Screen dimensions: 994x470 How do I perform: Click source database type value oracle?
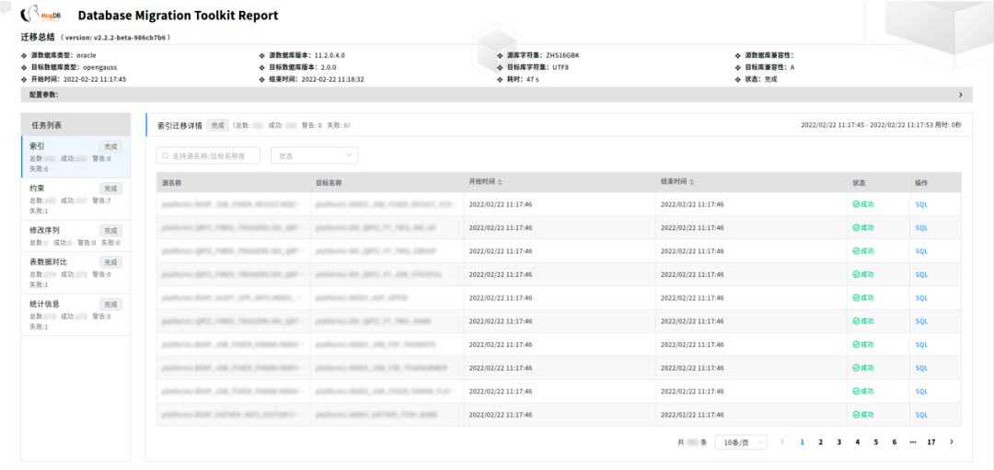[x=86, y=55]
